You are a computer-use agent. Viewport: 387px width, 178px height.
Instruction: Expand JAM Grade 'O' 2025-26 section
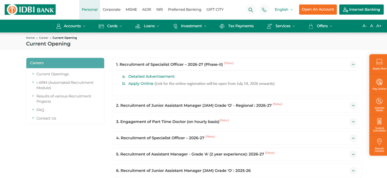[x=353, y=170]
